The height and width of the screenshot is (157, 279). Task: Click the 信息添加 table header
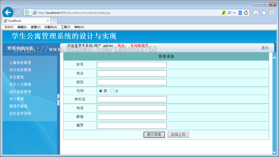point(166,57)
